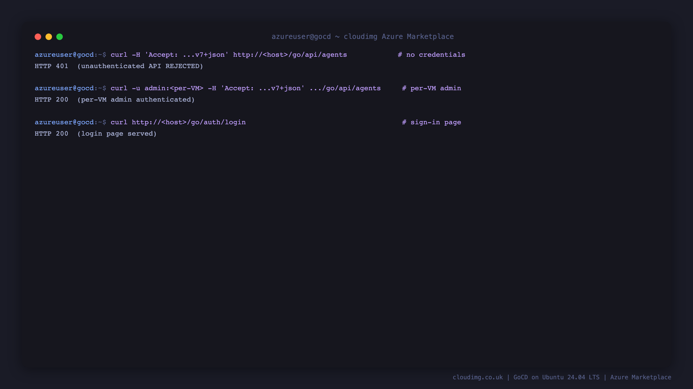Click the '# sign-in page' comment

(432, 122)
